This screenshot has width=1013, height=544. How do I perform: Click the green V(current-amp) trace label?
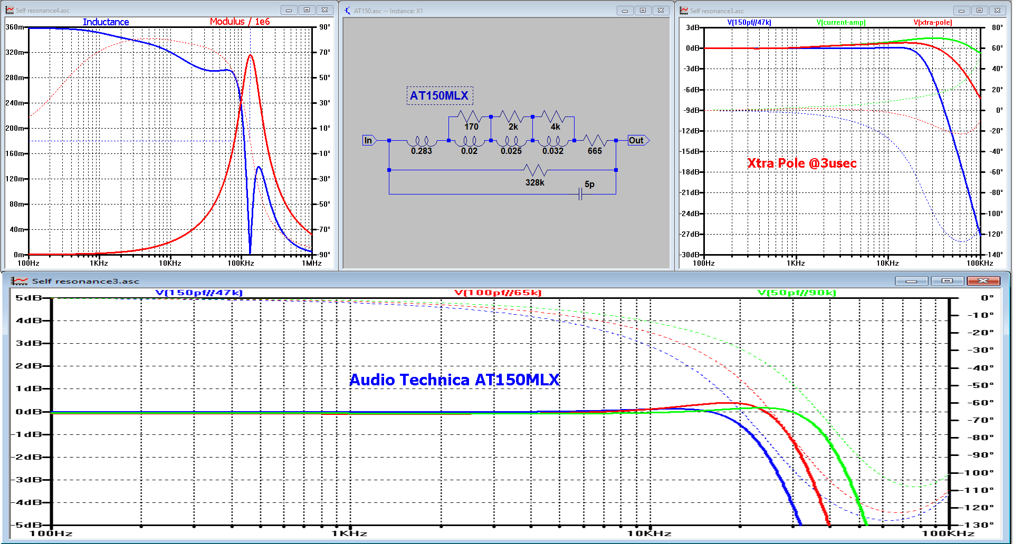(841, 22)
